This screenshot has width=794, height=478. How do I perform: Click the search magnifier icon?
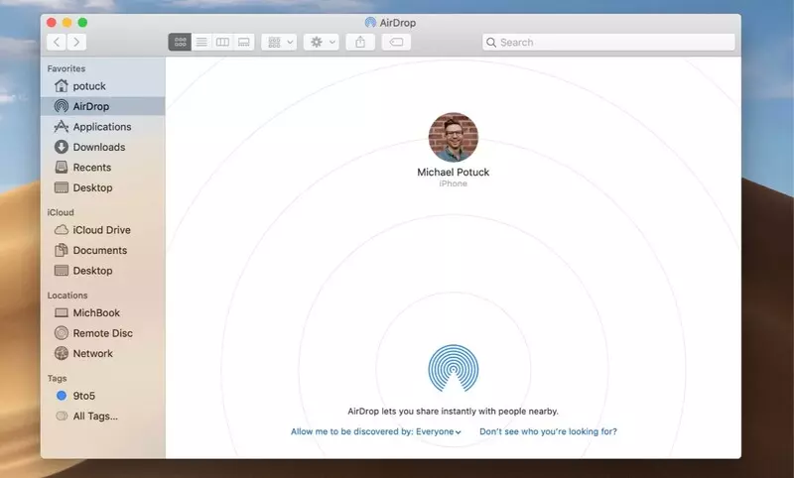(491, 43)
